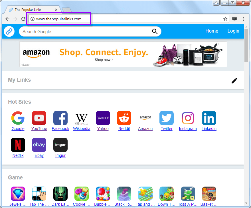Follow the Amazon text link under icon
This screenshot has height=208, width=251.
145,129
